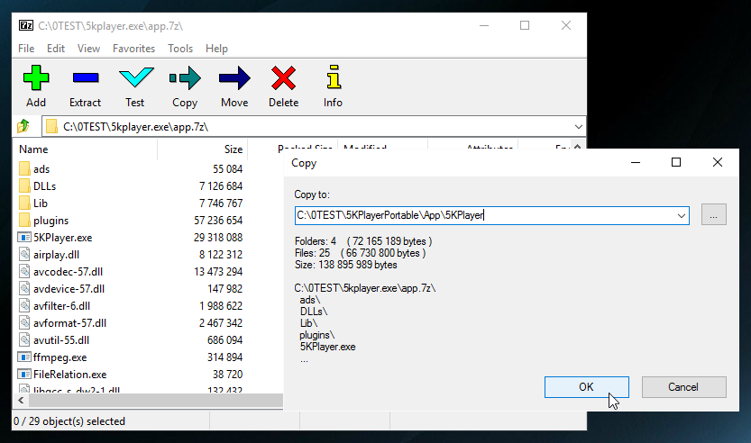Select the avutil-55.dll file name

[x=61, y=340]
